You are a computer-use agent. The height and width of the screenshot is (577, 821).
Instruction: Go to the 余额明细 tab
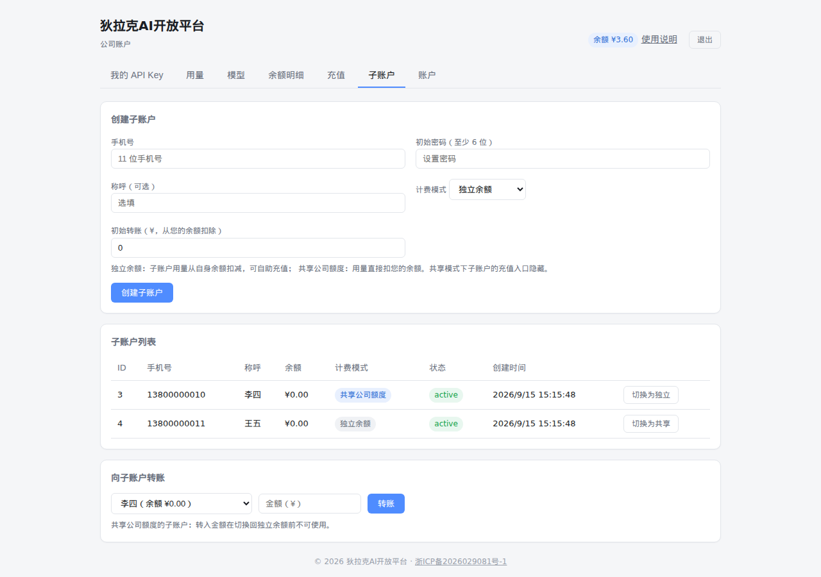286,75
